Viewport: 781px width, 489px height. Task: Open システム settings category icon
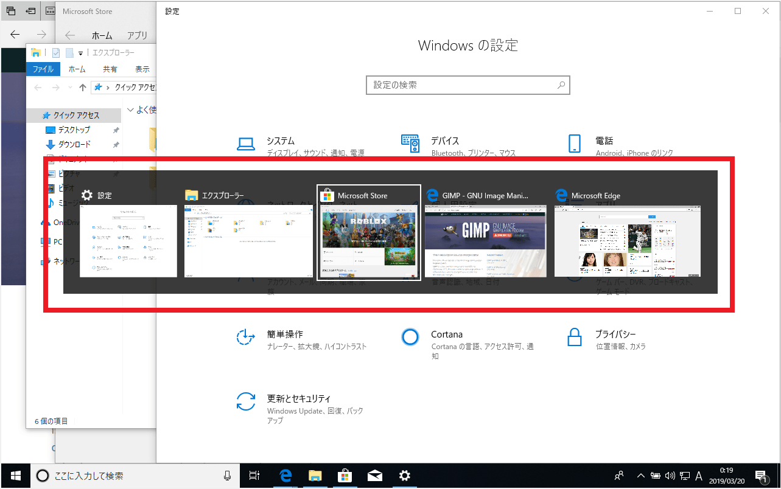pos(246,144)
